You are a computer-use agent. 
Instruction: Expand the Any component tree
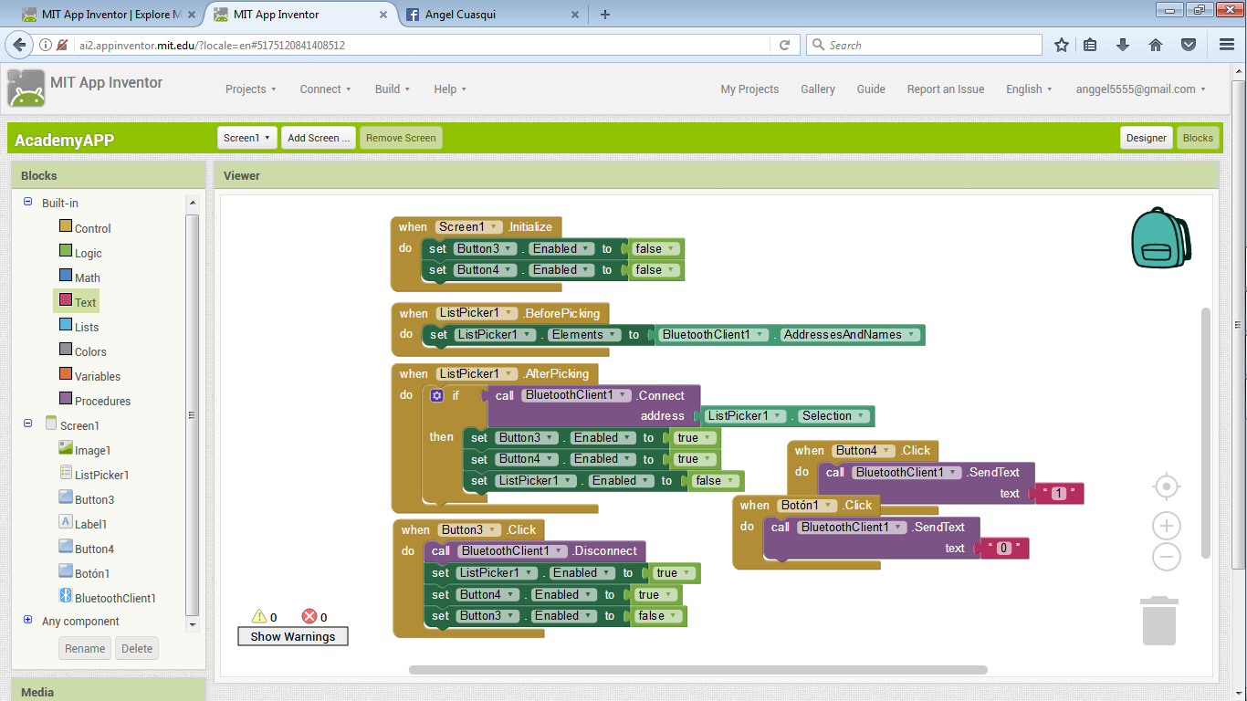click(x=28, y=620)
